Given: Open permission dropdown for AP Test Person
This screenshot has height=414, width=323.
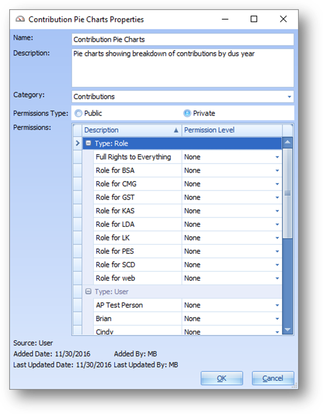Looking at the screenshot, I should click(277, 305).
